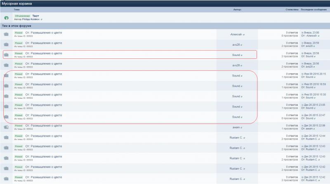Viewport: 330px width, 184px height.
Task: Open topic title in row dated Вчера, 20:58
Action: pos(44,54)
